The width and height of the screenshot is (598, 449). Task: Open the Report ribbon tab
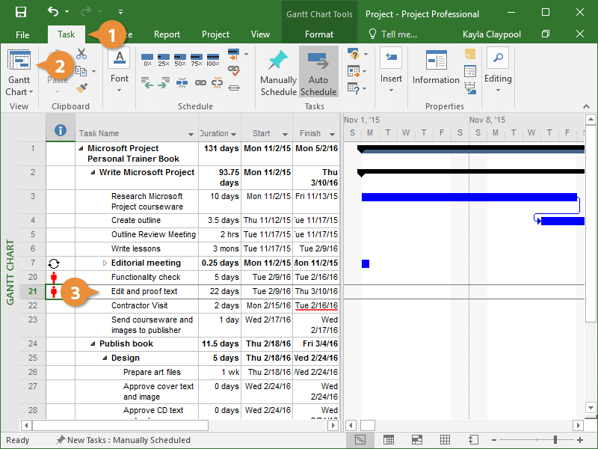pos(167,34)
